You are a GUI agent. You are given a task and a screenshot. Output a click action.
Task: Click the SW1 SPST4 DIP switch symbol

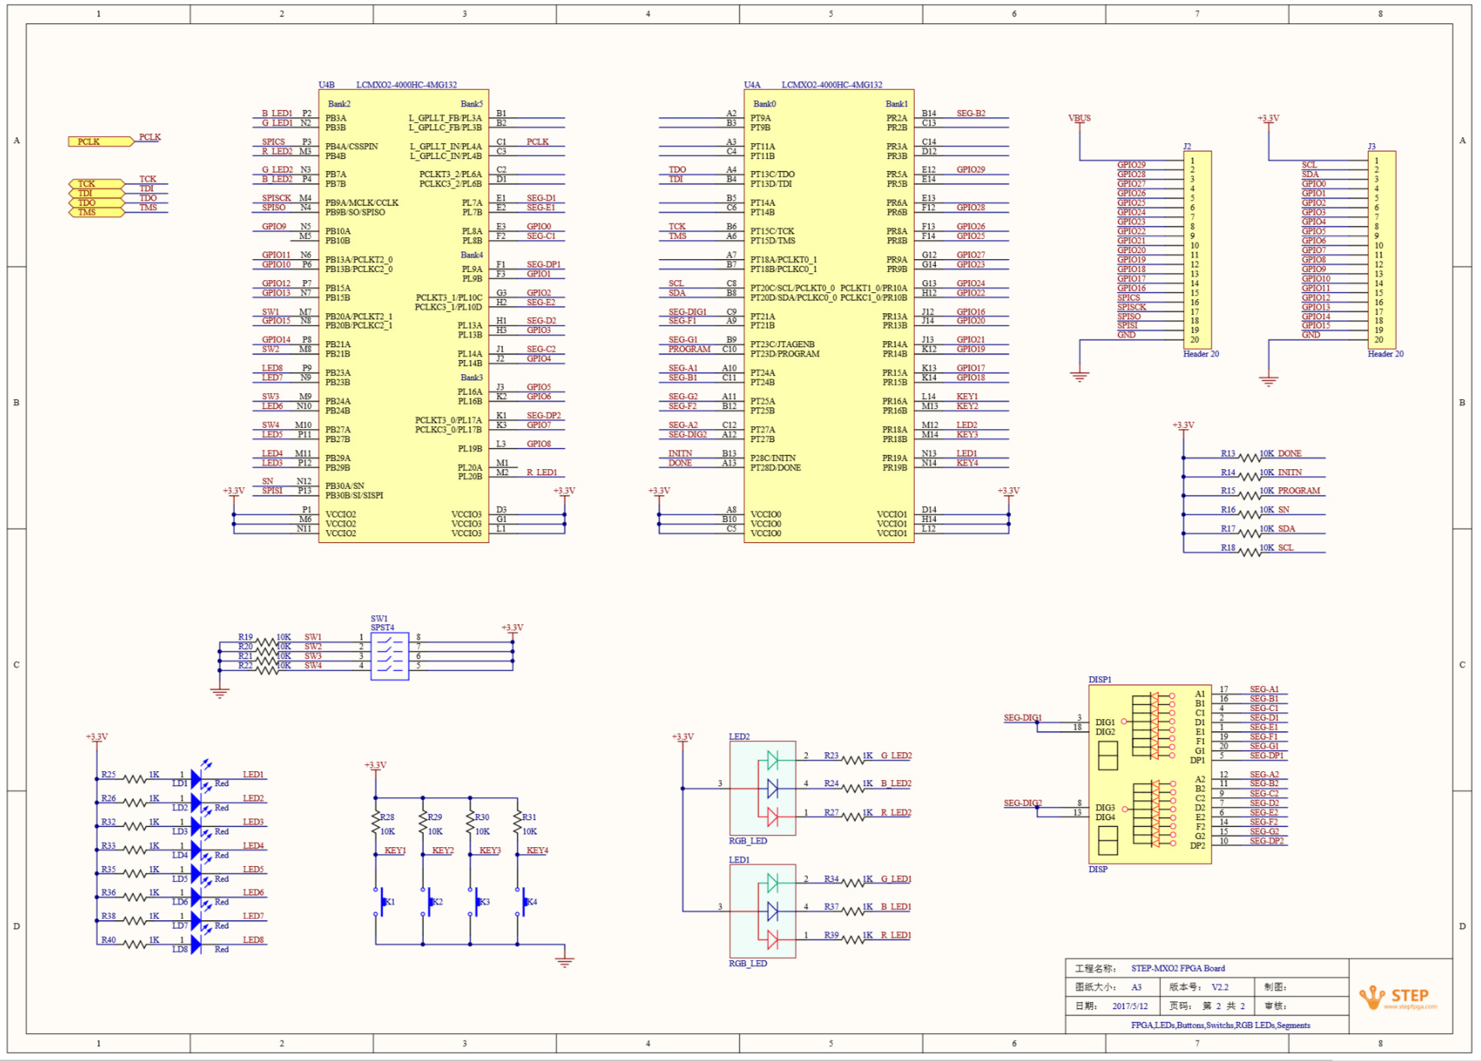389,656
